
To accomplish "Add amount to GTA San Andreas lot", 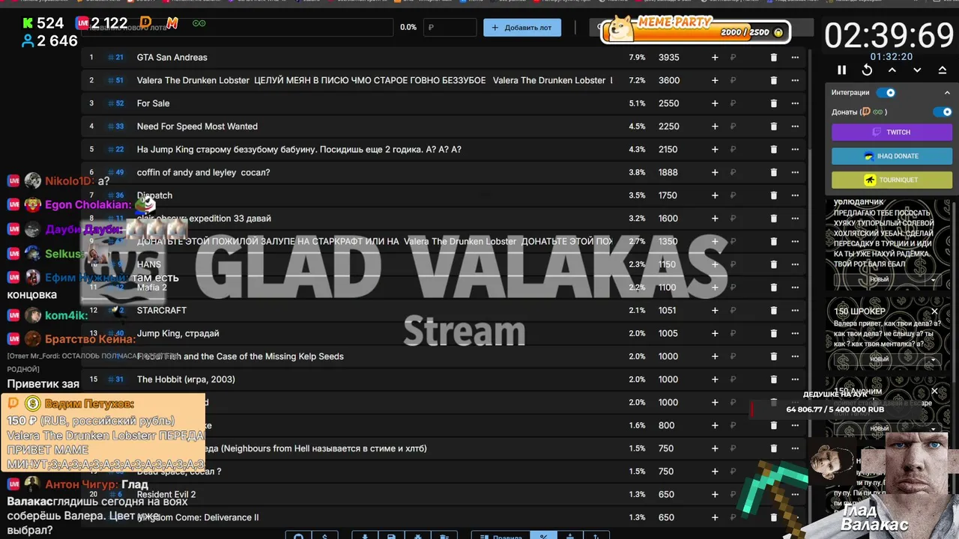I will [x=715, y=57].
